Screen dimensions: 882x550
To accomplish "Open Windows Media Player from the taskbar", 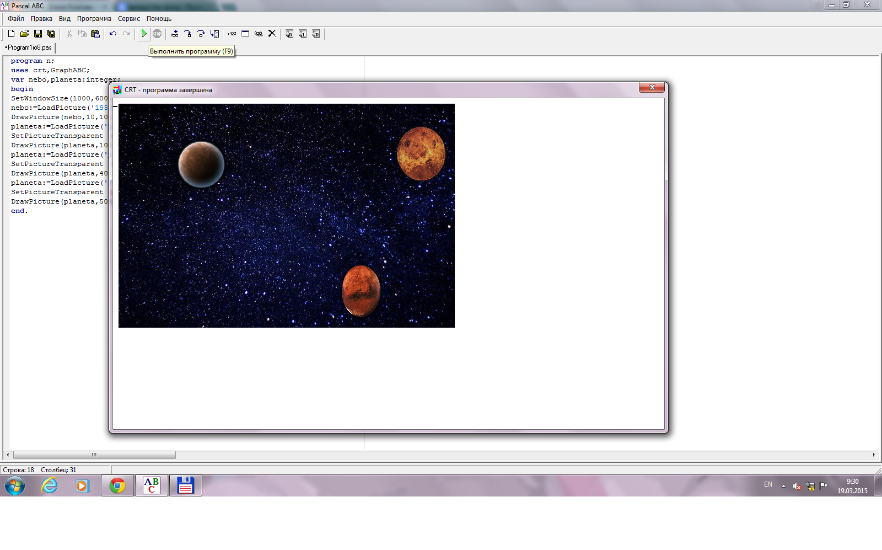I will point(83,486).
